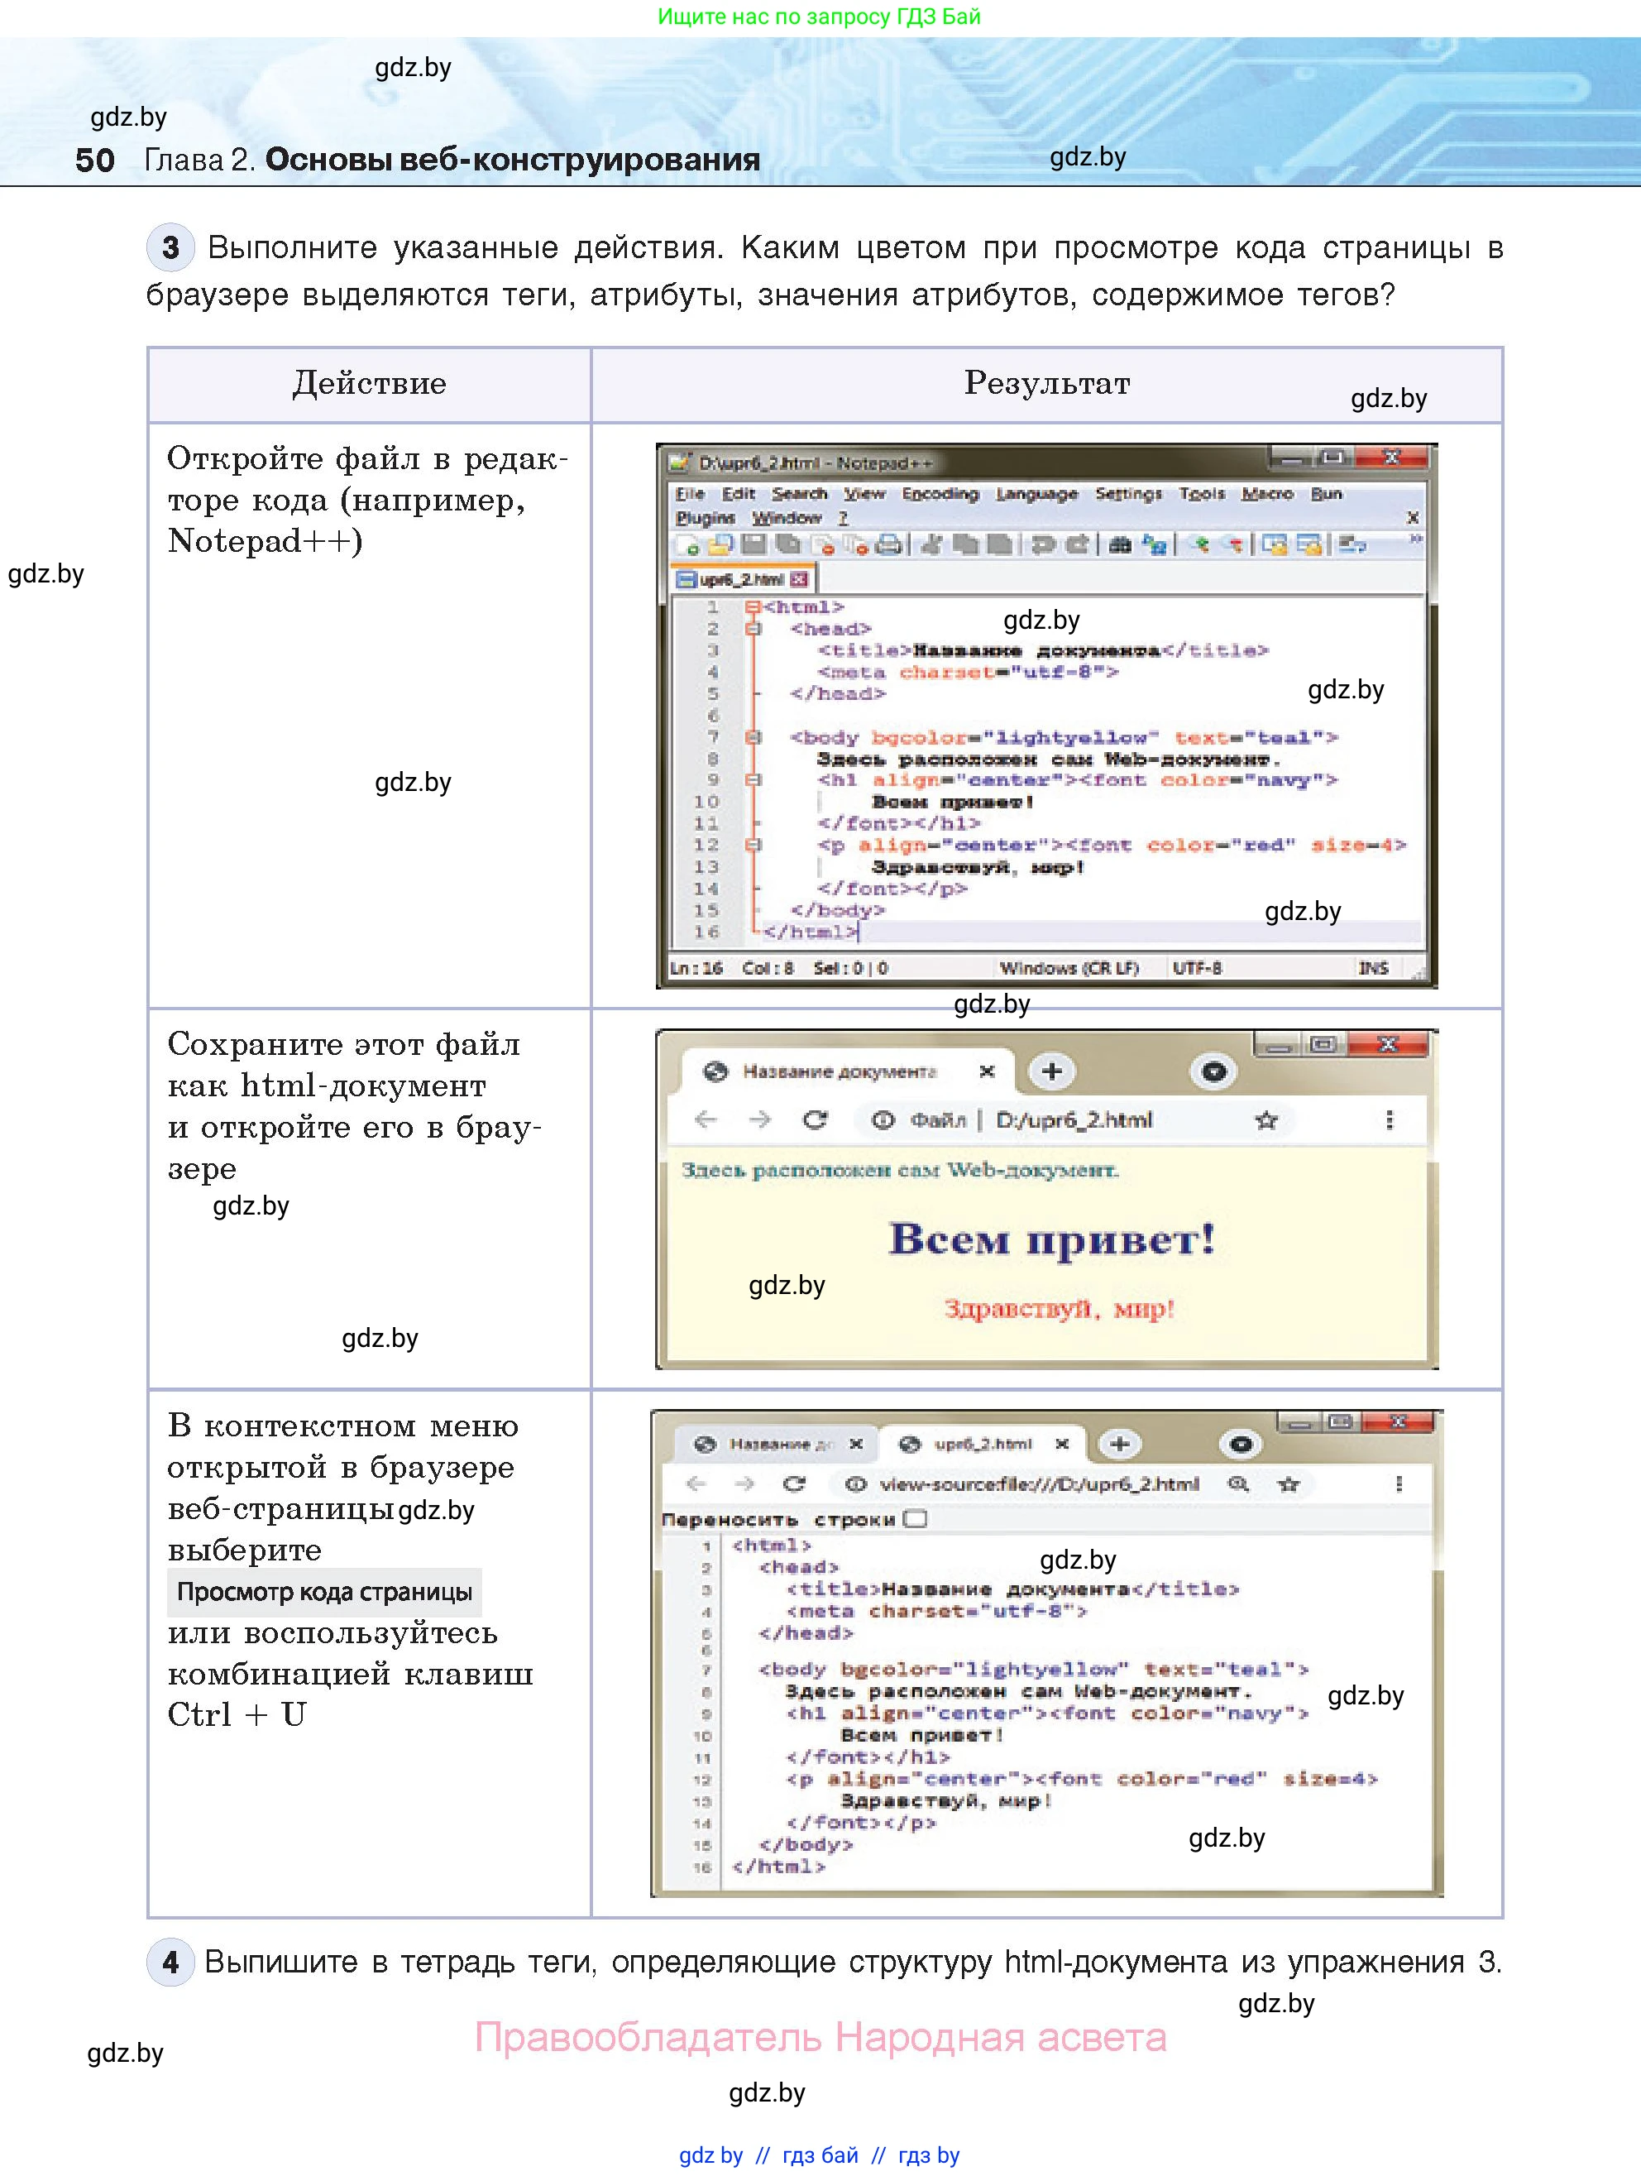1641x2176 pixels.
Task: Click the Print icon in Notepad++ toolbar
Action: pyautogui.click(x=887, y=545)
